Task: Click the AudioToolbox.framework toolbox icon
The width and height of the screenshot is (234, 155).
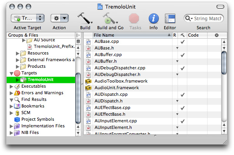Action: point(88,81)
